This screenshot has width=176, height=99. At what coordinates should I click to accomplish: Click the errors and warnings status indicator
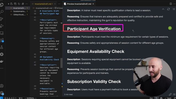point(10,98)
